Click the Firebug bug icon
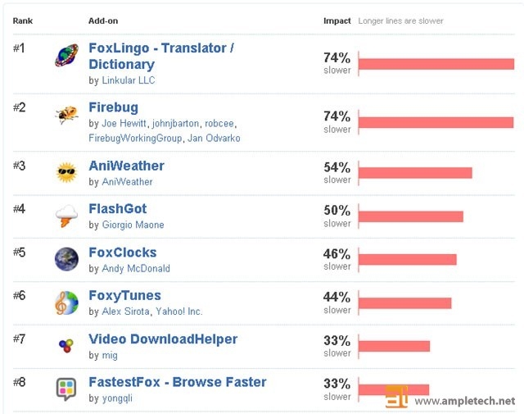 coord(66,115)
